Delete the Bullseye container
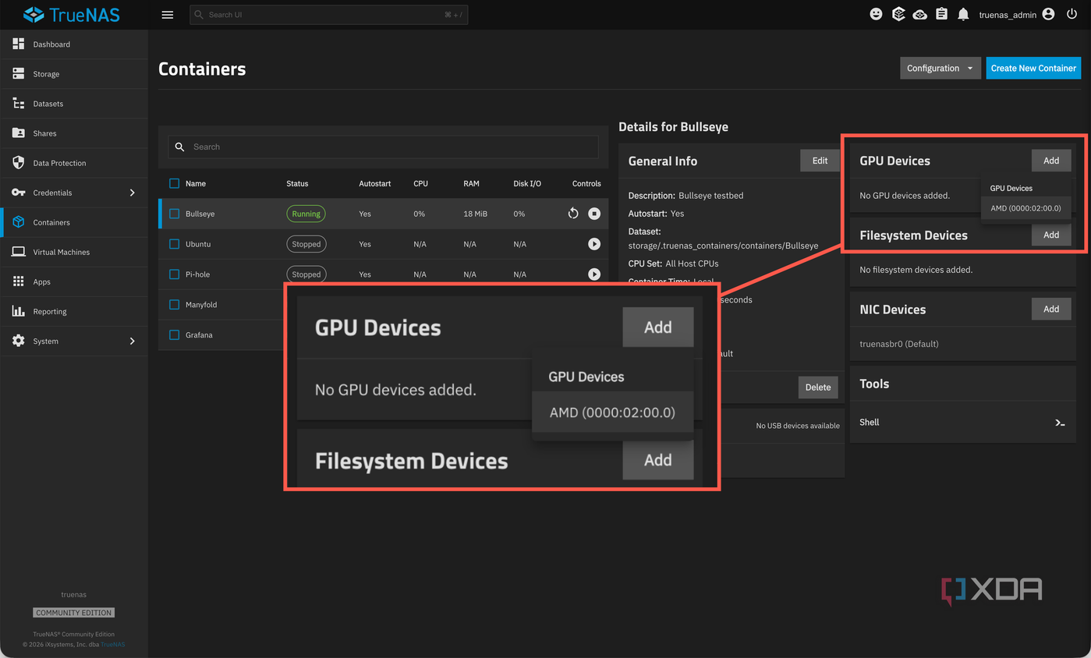 point(818,387)
